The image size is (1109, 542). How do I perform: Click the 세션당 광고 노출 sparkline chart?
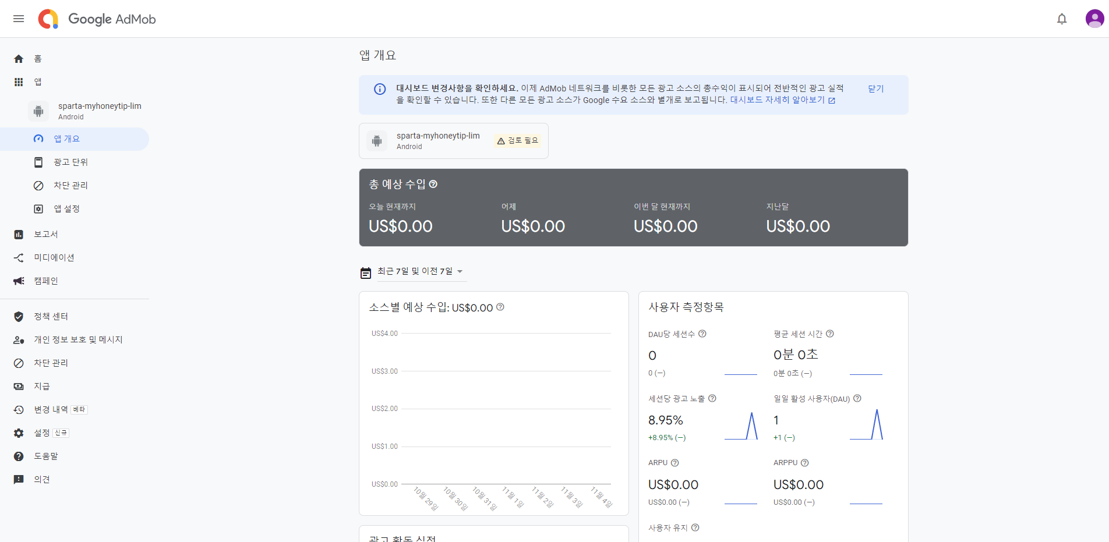[741, 426]
